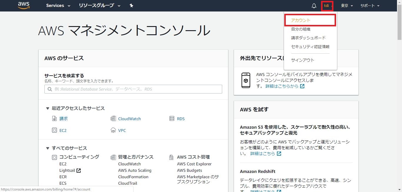
Task: Open the Services dropdown menu
Action: coord(58,6)
